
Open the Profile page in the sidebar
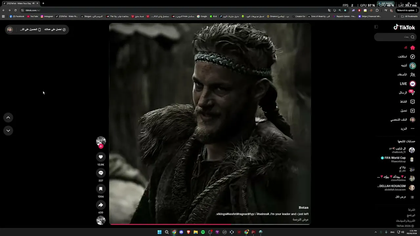tap(403, 120)
